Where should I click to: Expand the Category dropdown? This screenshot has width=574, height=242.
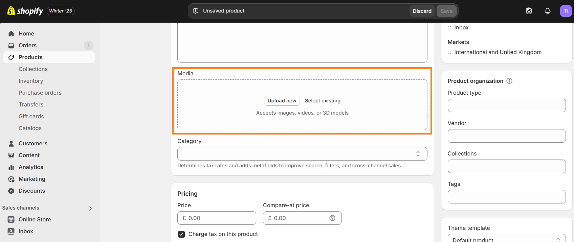[302, 154]
